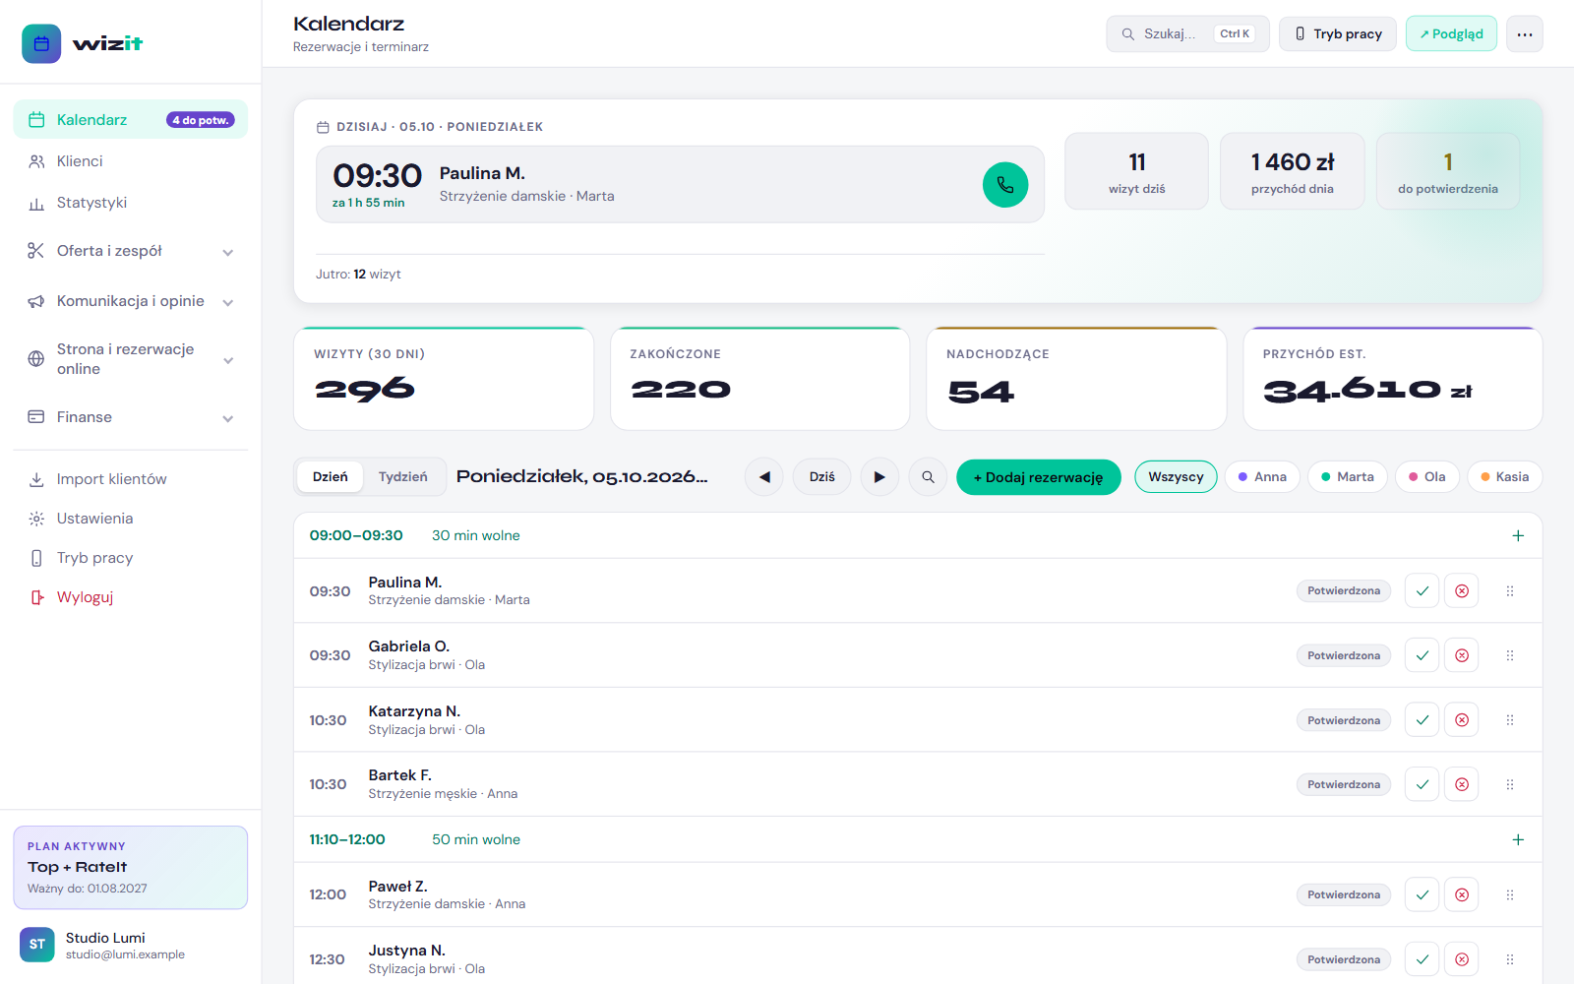Open Klienci in the sidebar

[131, 161]
